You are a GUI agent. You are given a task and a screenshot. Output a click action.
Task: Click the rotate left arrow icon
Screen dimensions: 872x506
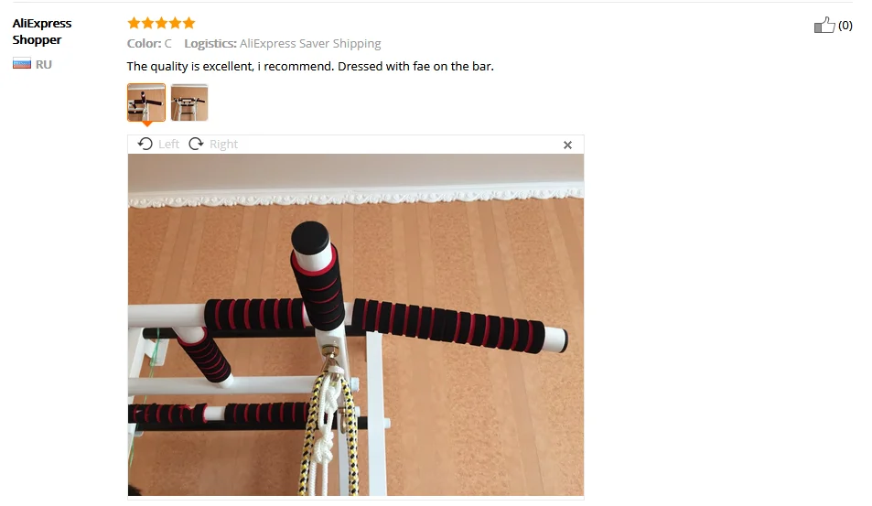click(145, 144)
